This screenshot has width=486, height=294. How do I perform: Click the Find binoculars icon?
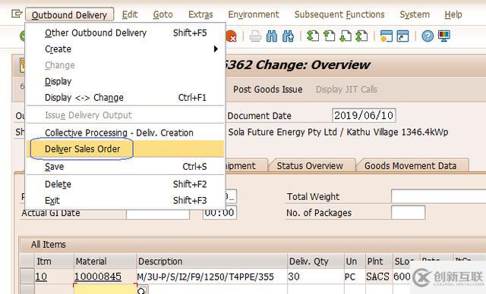(272, 36)
